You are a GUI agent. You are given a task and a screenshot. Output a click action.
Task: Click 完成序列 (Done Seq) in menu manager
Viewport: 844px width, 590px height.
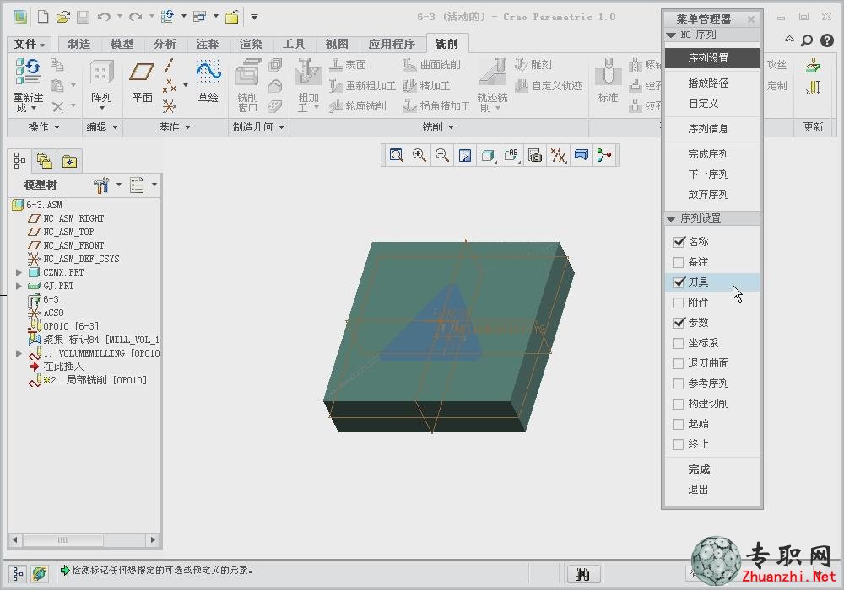[x=708, y=154]
